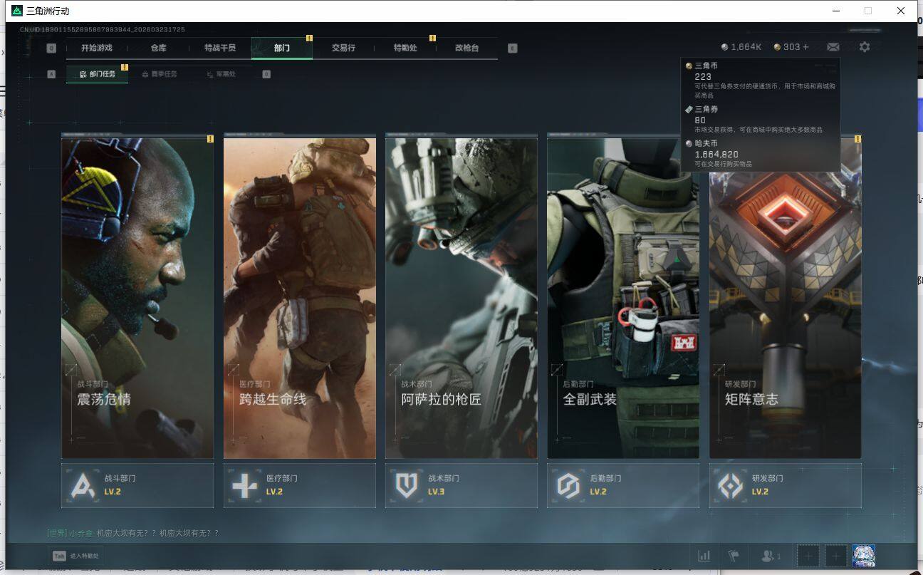Viewport: 923px width, 575px height.
Task: Open the 跨越生命线 mission card
Action: pyautogui.click(x=300, y=298)
